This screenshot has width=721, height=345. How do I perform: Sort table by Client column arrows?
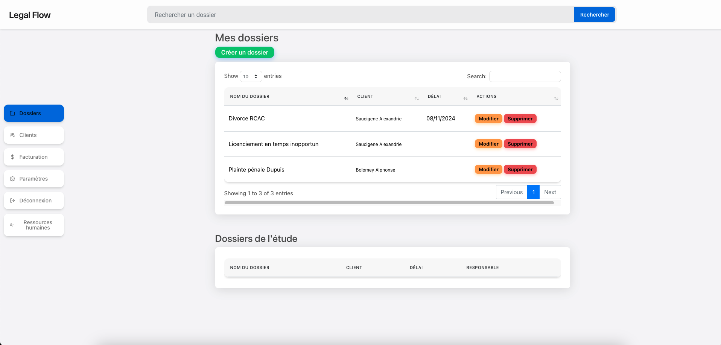click(x=417, y=99)
